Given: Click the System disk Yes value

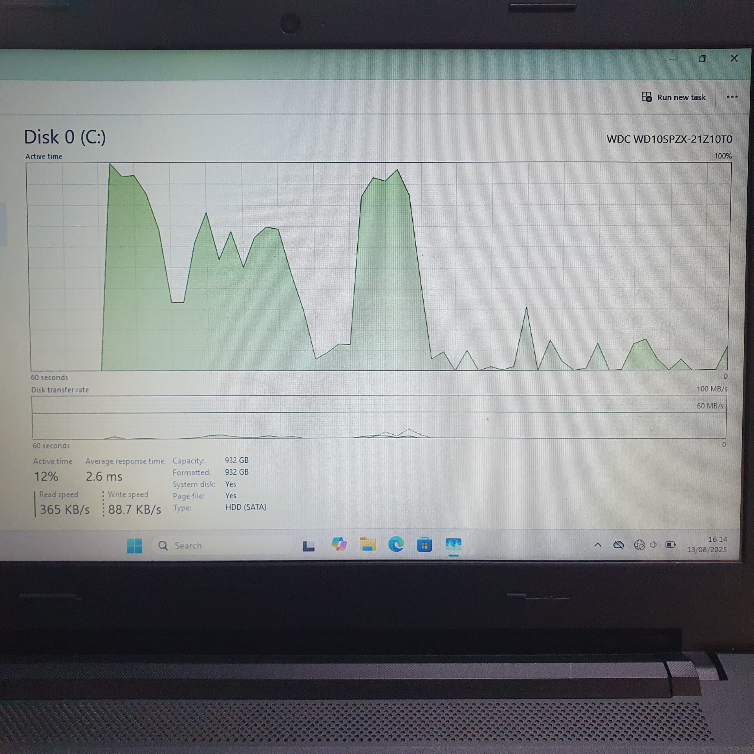Looking at the screenshot, I should (231, 484).
